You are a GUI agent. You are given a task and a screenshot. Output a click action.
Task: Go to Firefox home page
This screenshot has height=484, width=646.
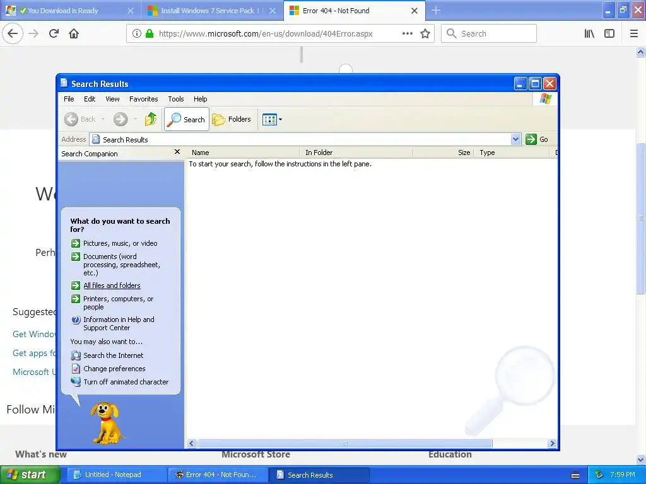(x=74, y=33)
